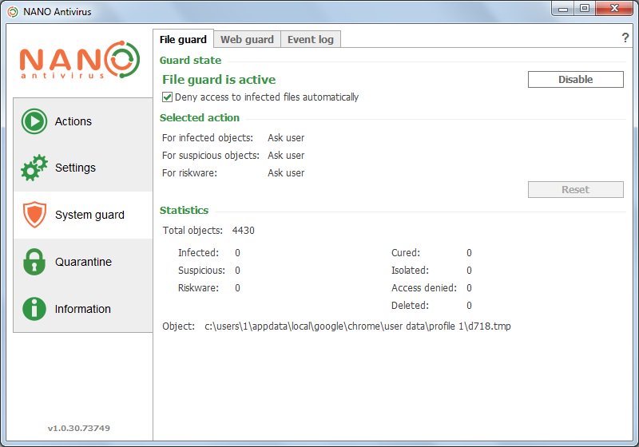Open help via question mark icon
Viewport: 639px width, 447px height.
pyautogui.click(x=625, y=38)
